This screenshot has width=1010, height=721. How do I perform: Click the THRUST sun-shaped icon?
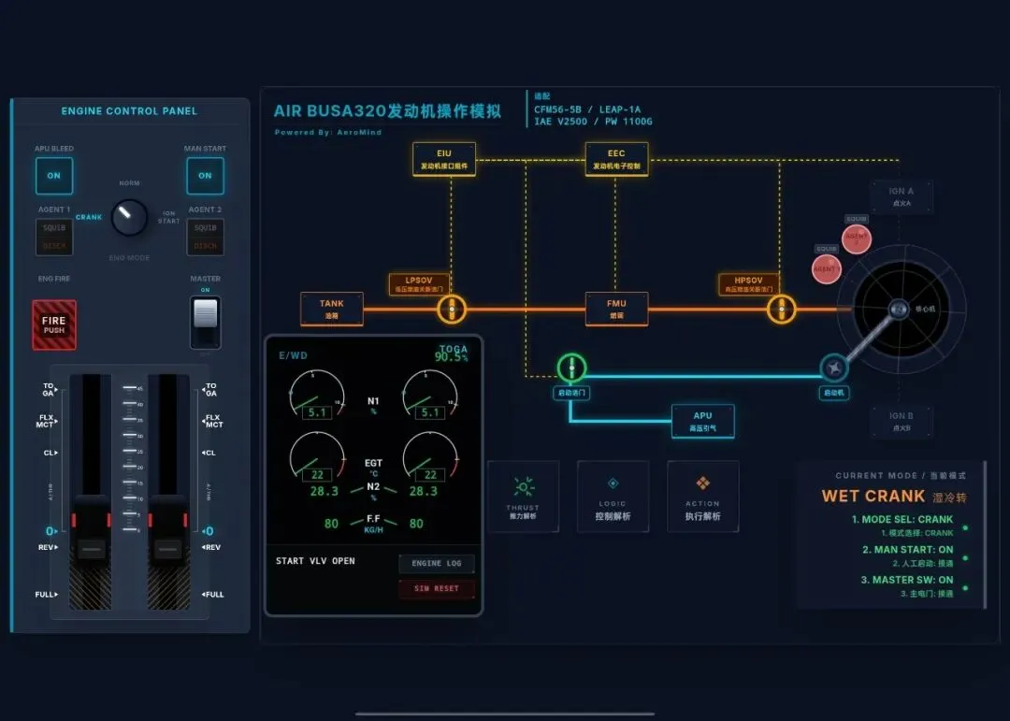523,486
